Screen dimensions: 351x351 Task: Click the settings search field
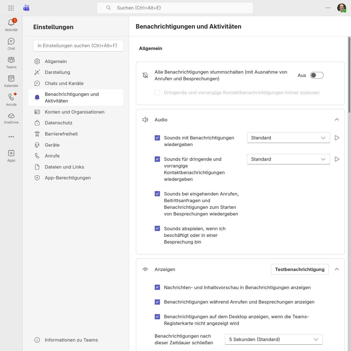pyautogui.click(x=78, y=46)
